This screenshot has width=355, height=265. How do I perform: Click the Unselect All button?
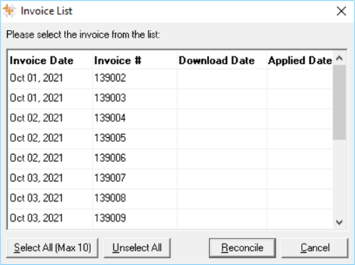pos(137,248)
